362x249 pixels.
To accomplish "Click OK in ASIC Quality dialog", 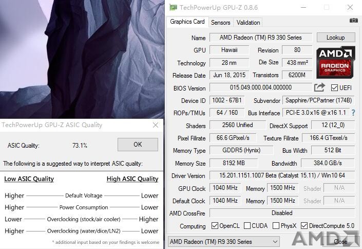I will [x=138, y=145].
